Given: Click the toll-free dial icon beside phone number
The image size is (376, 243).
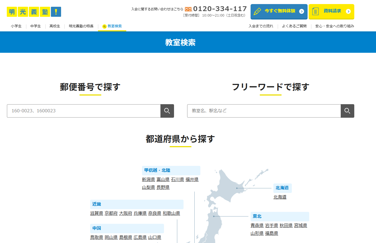Looking at the screenshot, I should tap(188, 9).
